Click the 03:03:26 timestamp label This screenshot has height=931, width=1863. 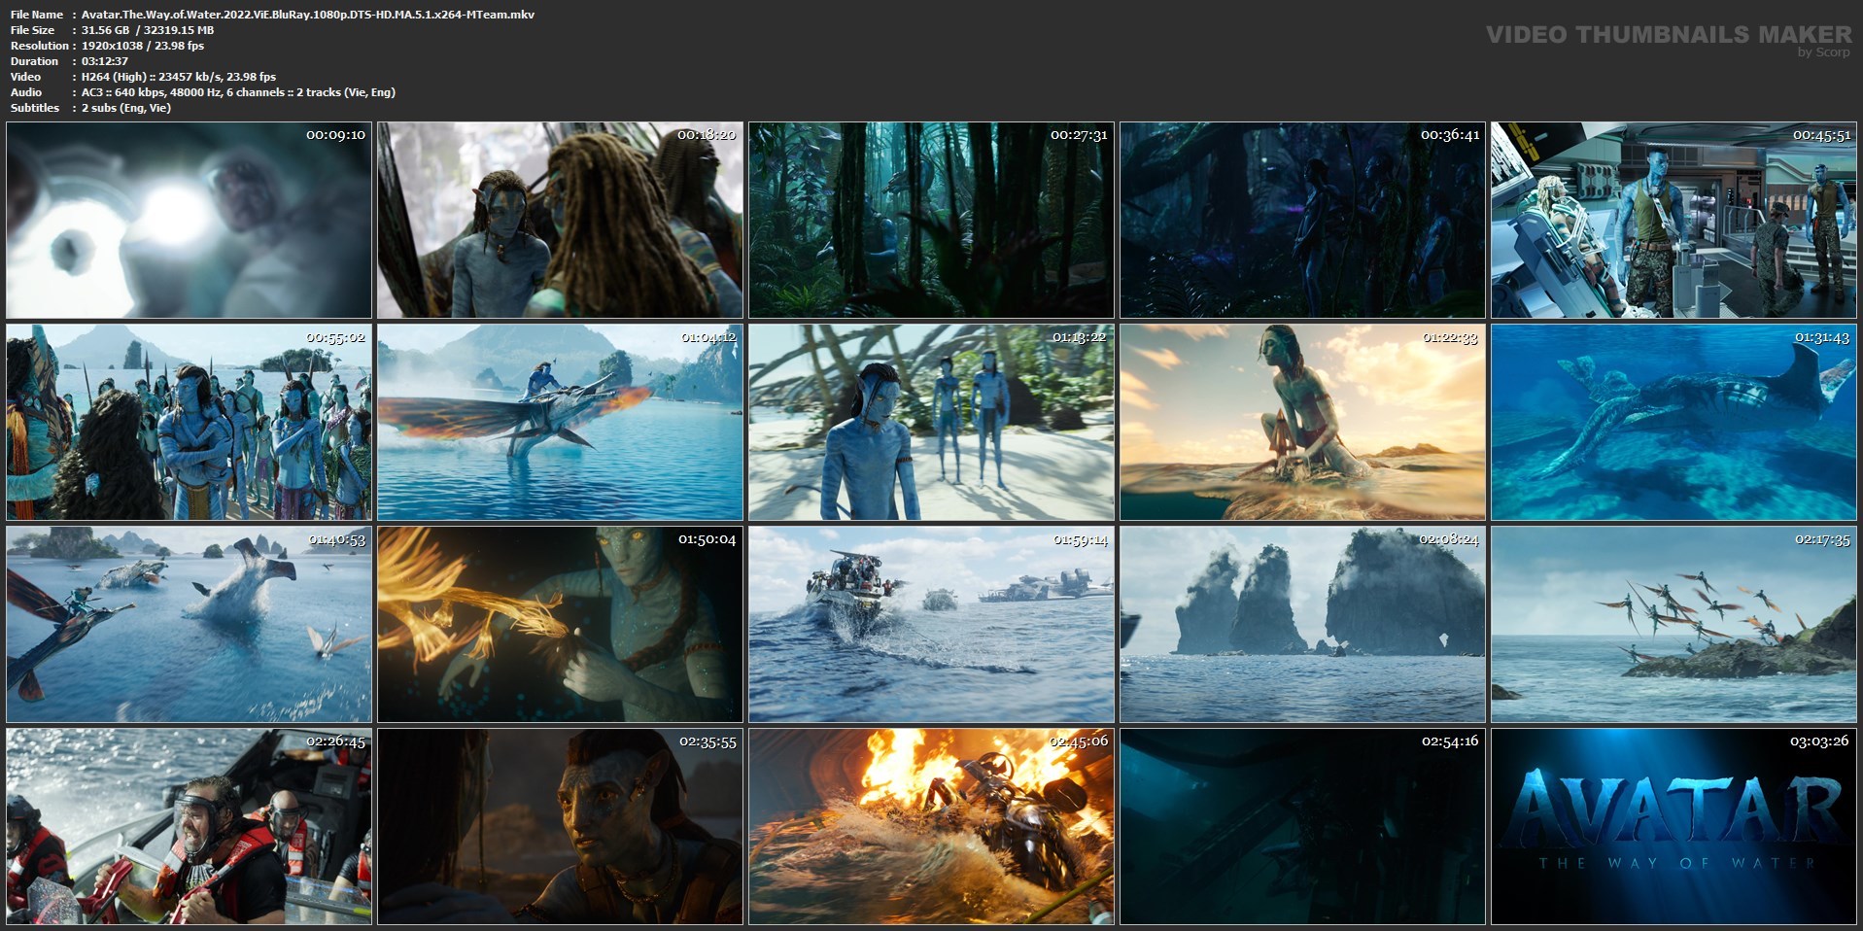(1820, 741)
